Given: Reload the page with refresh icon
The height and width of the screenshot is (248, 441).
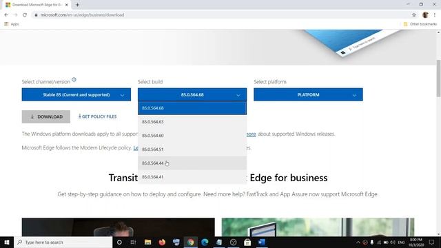Looking at the screenshot, I should pos(25,15).
